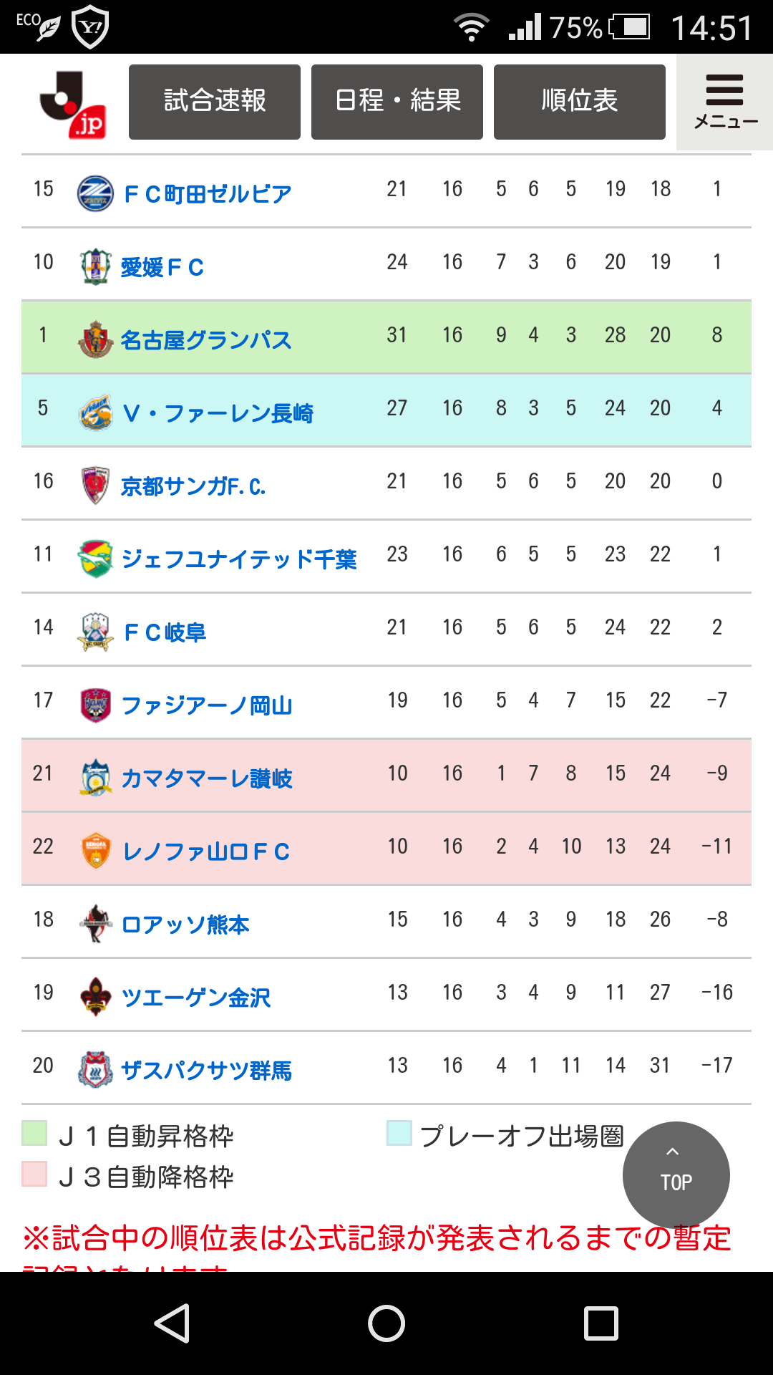
Task: Tap V・ファーレン長崎 club crest
Action: [x=95, y=412]
